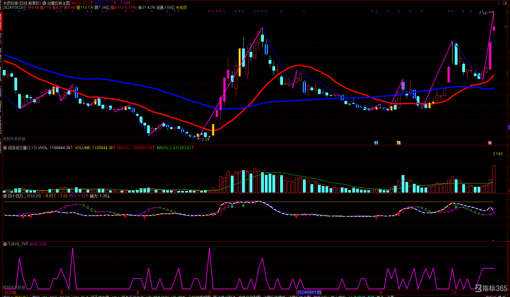510x297 pixels.
Task: Click the 幅0.61(10.18%) change value
Action: [x=124, y=8]
